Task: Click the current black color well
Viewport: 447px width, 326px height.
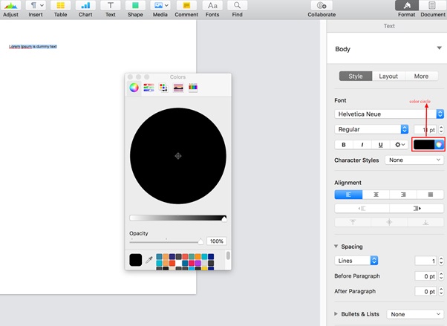Action: pos(136,260)
